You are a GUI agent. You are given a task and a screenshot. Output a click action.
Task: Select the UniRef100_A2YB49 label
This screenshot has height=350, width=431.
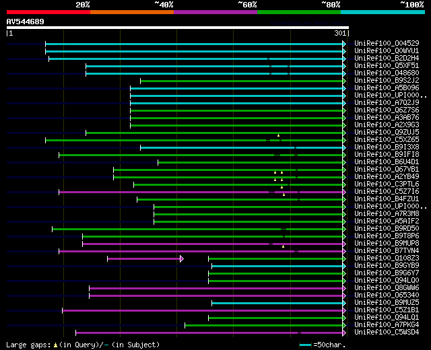[387, 176]
